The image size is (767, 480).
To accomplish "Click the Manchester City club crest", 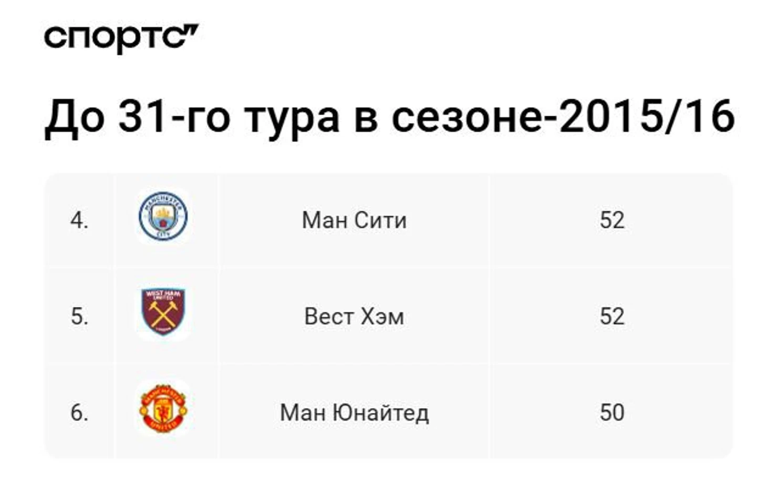I will (163, 217).
